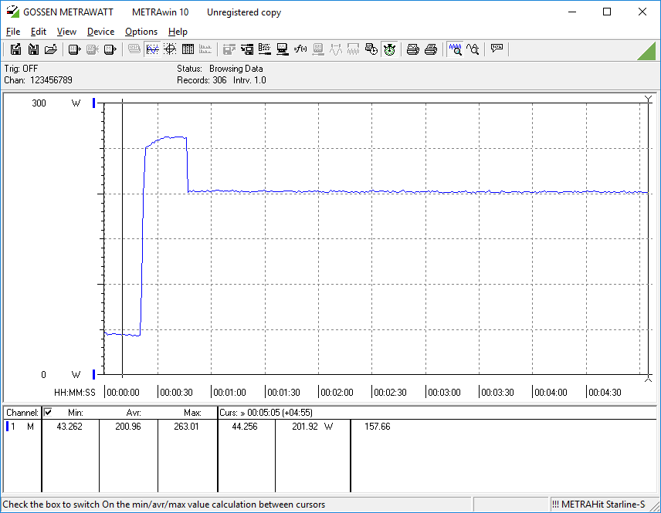Open the Edit menu
661x513 pixels.
39,32
